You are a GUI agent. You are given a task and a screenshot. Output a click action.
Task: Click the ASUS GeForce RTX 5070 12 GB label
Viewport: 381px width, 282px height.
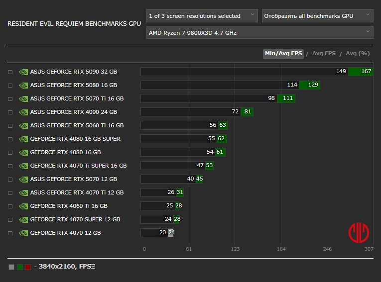point(73,179)
